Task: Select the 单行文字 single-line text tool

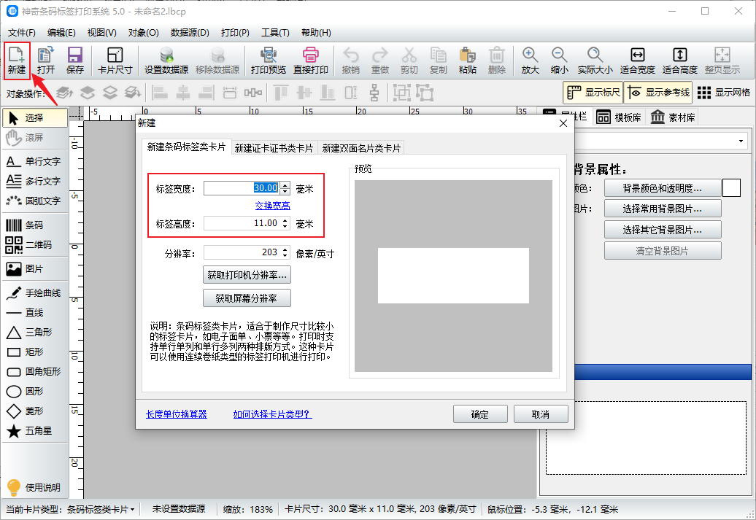Action: pos(35,161)
